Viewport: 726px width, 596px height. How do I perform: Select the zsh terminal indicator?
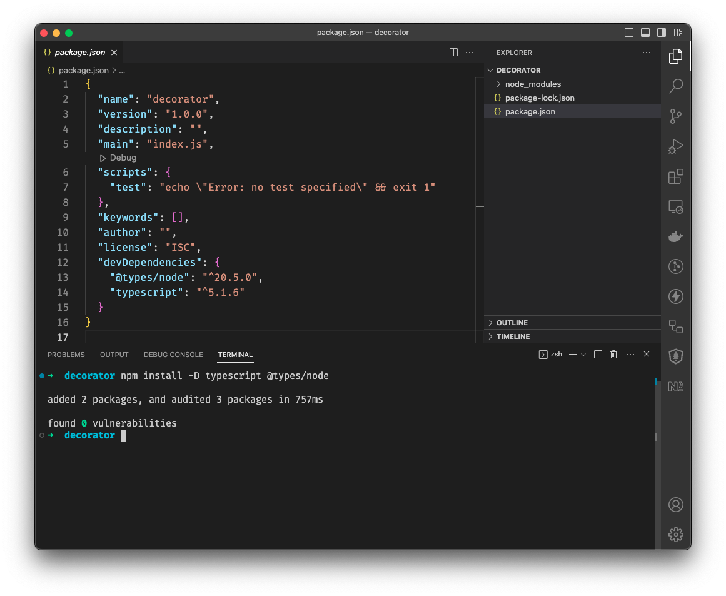(550, 354)
